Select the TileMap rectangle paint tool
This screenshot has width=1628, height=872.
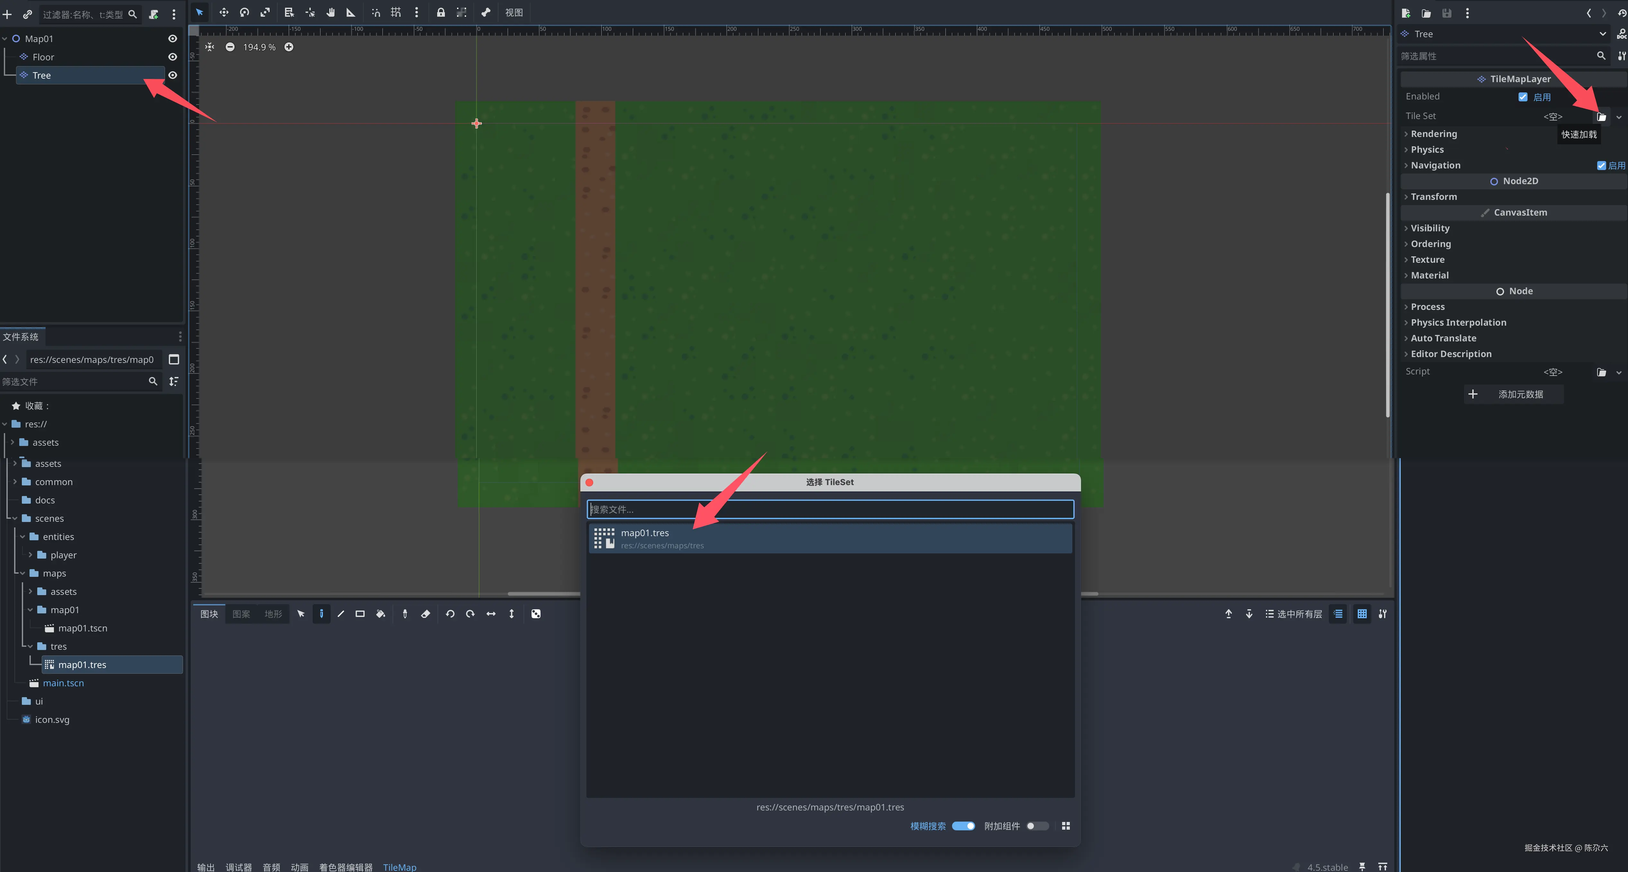tap(360, 613)
